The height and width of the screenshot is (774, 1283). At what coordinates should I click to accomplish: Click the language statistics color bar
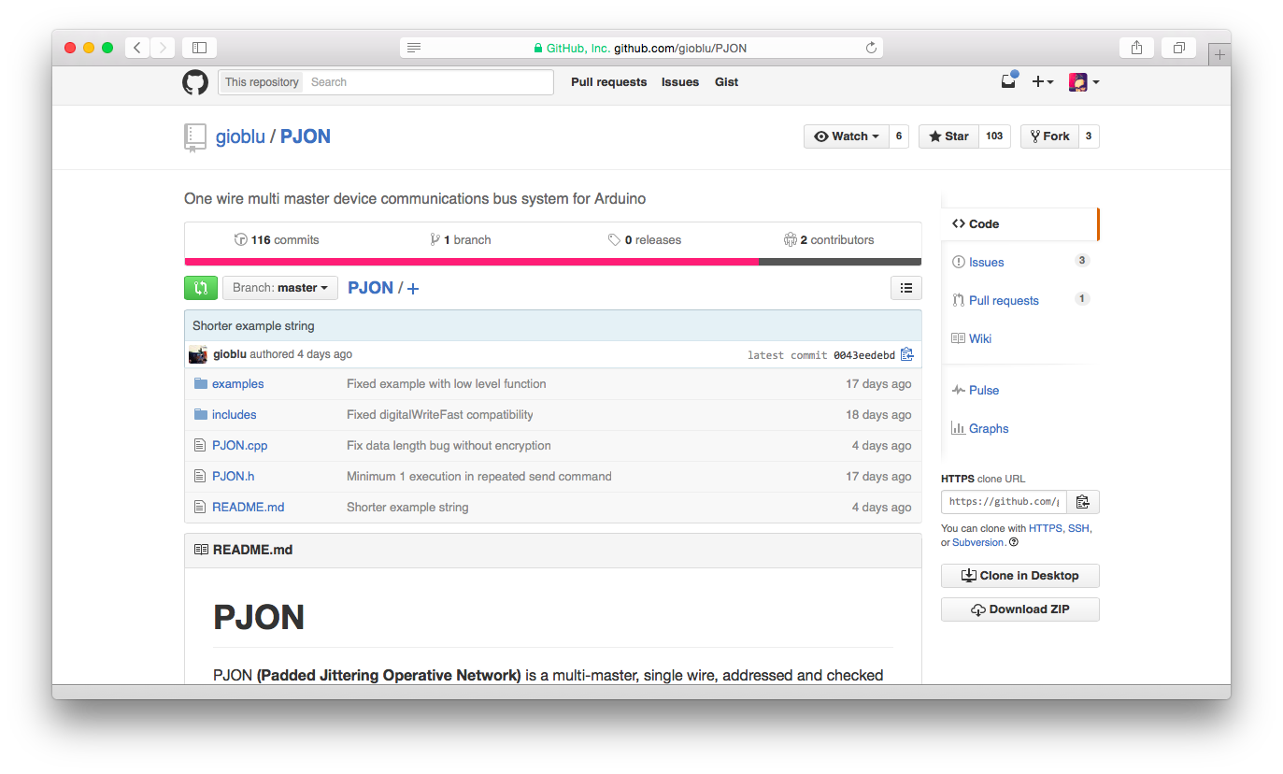[552, 262]
